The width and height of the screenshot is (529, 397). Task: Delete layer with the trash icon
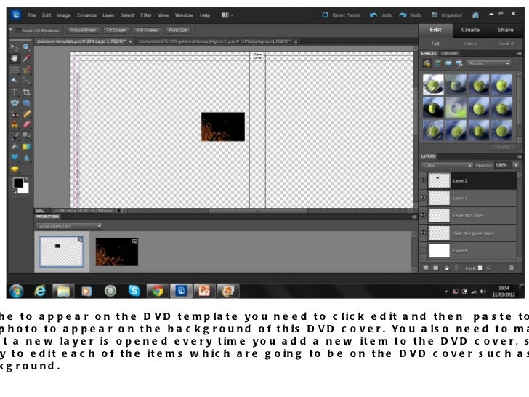[512, 268]
